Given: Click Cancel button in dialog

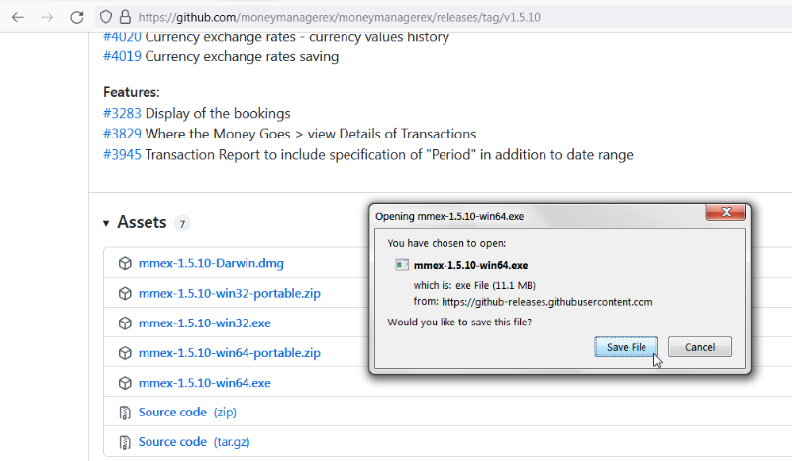Looking at the screenshot, I should [700, 347].
